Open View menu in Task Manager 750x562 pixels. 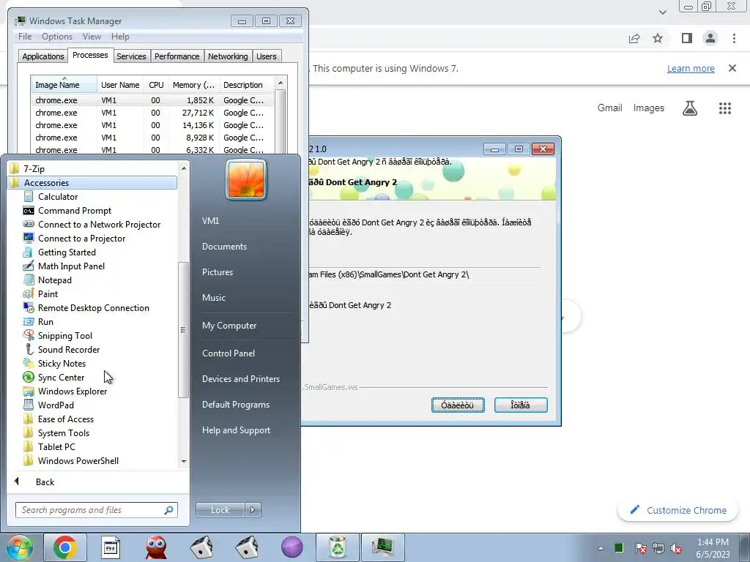[x=92, y=37]
